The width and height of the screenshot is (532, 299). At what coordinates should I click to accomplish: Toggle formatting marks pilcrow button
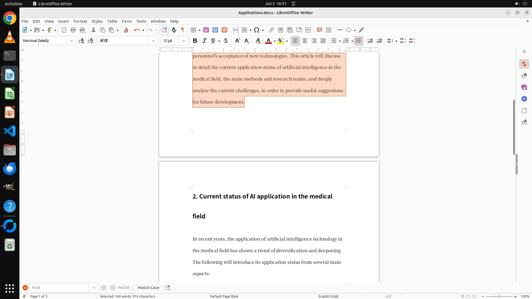tap(183, 30)
